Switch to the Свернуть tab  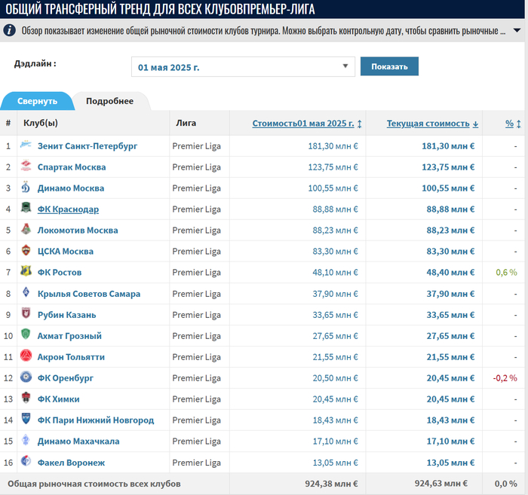[37, 101]
